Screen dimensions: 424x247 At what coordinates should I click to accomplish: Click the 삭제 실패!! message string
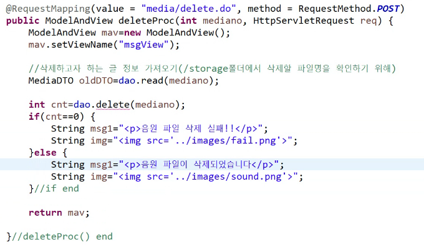(x=191, y=128)
